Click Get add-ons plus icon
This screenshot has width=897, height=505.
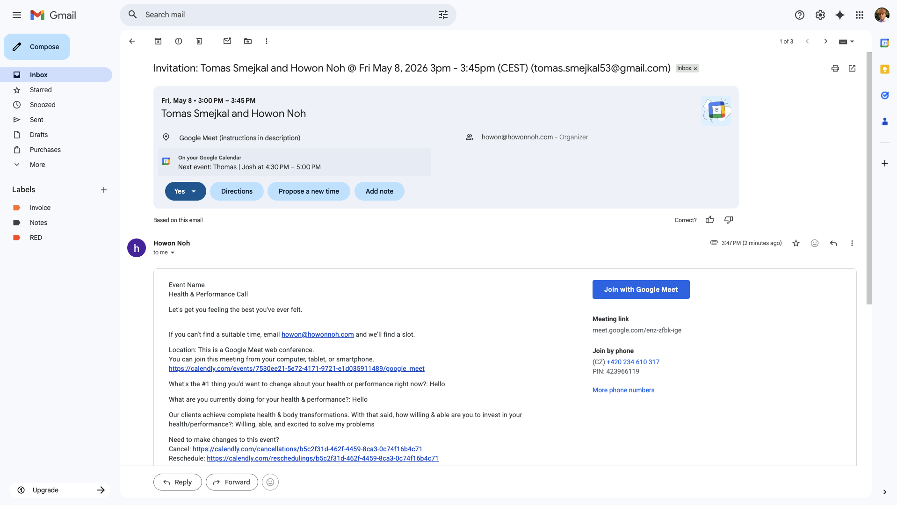click(884, 163)
